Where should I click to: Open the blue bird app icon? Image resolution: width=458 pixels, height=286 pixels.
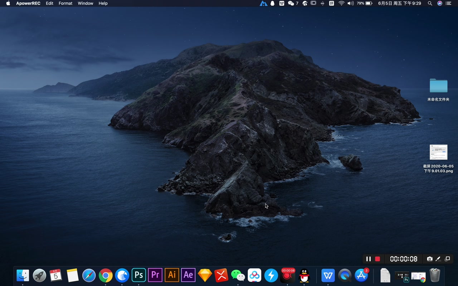coord(122,275)
